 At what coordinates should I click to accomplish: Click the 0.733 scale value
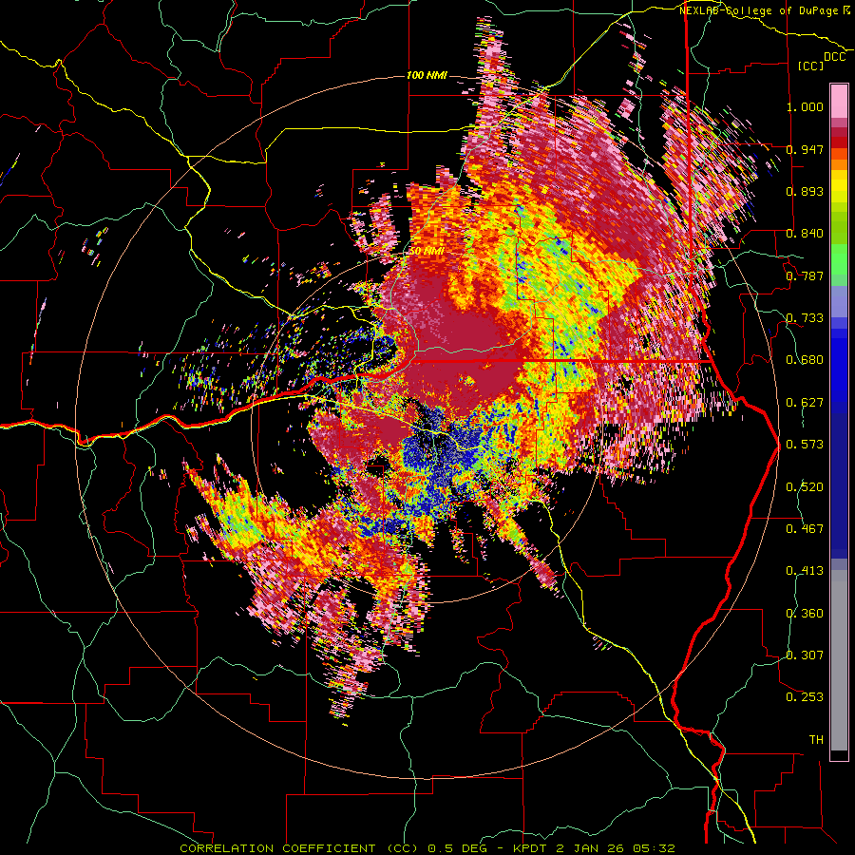[x=805, y=318]
